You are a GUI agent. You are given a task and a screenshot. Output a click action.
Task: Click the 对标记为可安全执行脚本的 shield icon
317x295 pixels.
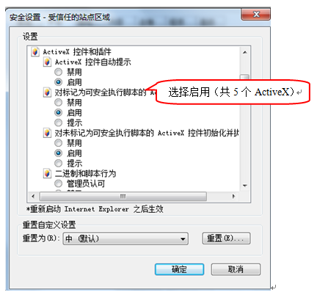coord(47,92)
